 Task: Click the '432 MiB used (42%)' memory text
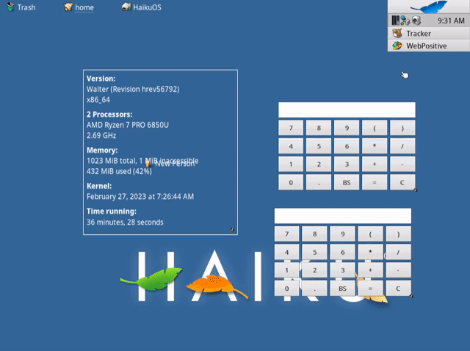point(119,171)
